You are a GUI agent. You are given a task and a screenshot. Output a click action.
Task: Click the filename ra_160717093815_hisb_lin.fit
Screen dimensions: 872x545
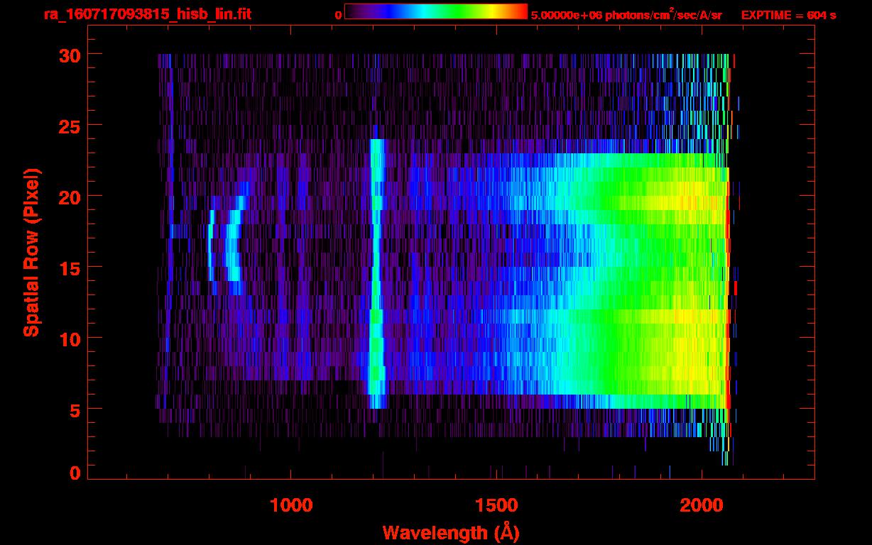point(147,14)
